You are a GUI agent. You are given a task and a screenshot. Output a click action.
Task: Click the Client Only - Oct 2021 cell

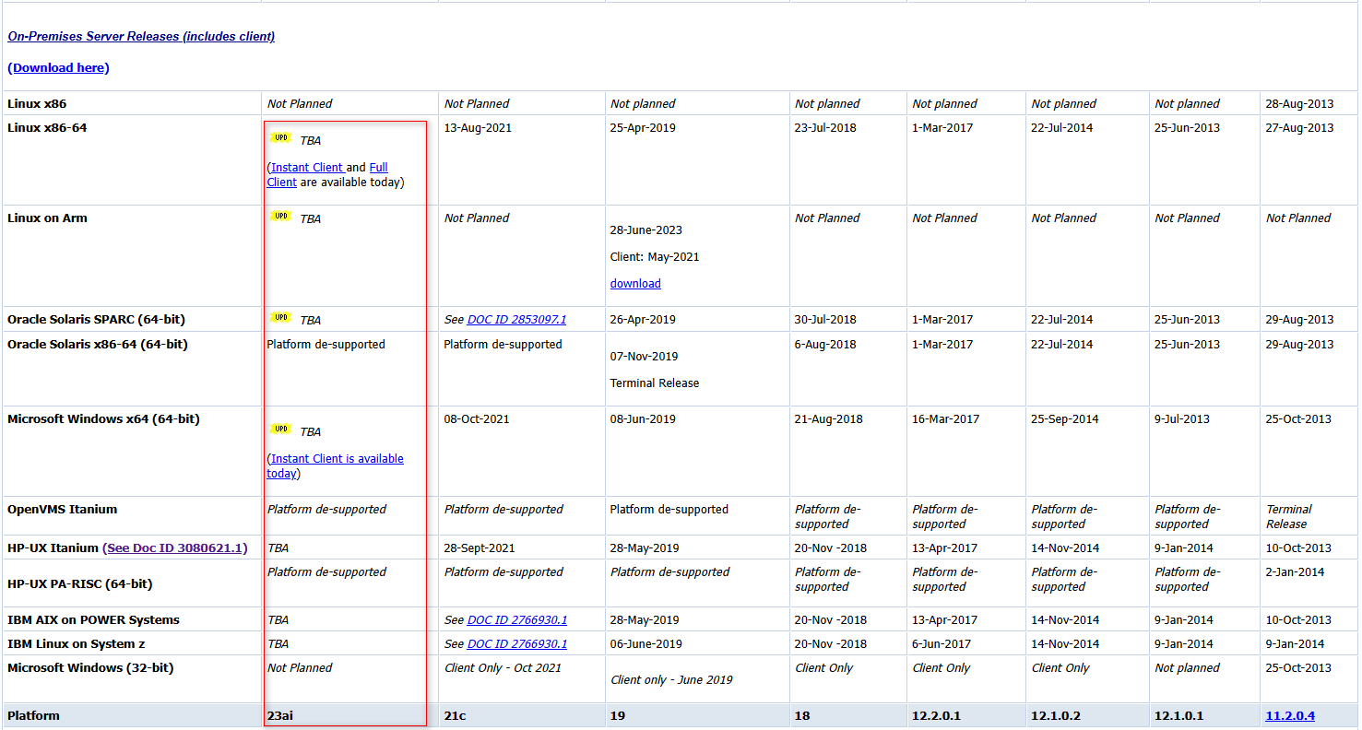click(503, 668)
